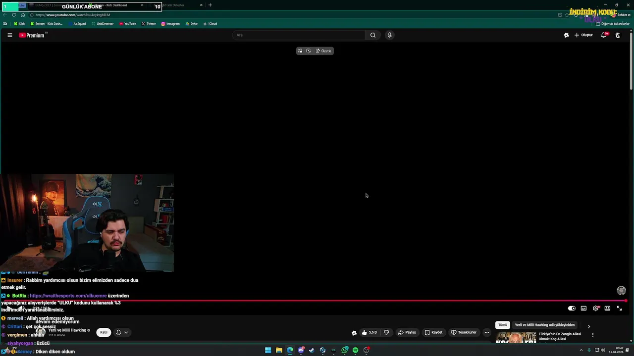
Task: Click the circular channel watermark in player
Action: tap(621, 291)
